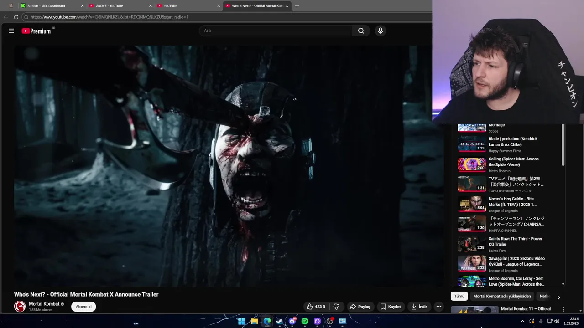Save video using Kaydet button

391,307
